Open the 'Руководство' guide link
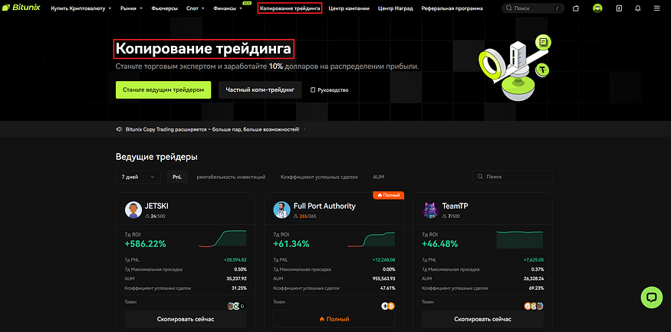671x332 pixels. point(330,90)
